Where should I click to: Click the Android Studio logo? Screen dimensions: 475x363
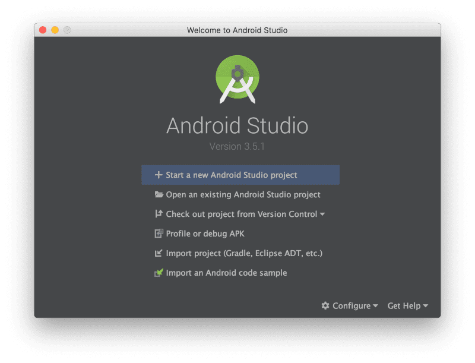pos(237,79)
